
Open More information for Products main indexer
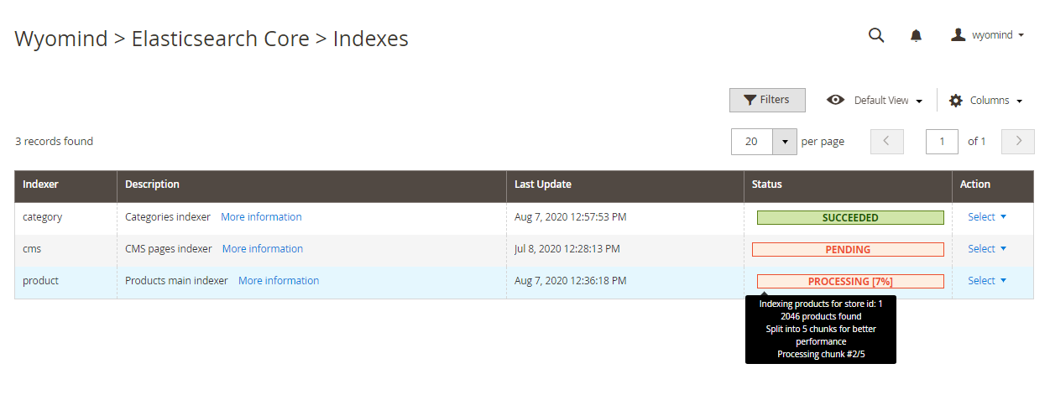[279, 280]
